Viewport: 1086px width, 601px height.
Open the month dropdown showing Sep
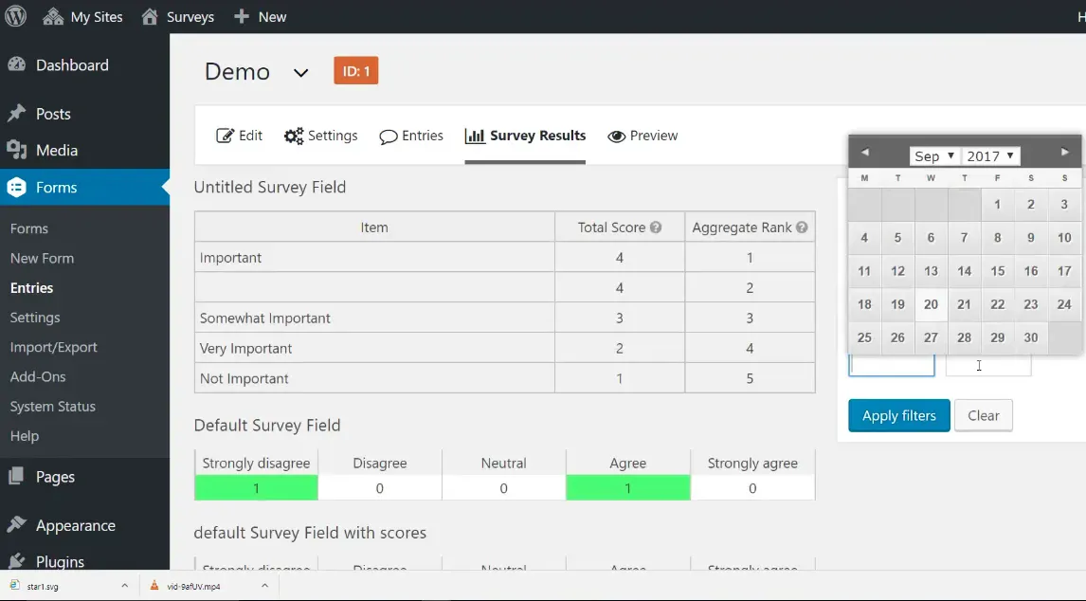coord(933,156)
